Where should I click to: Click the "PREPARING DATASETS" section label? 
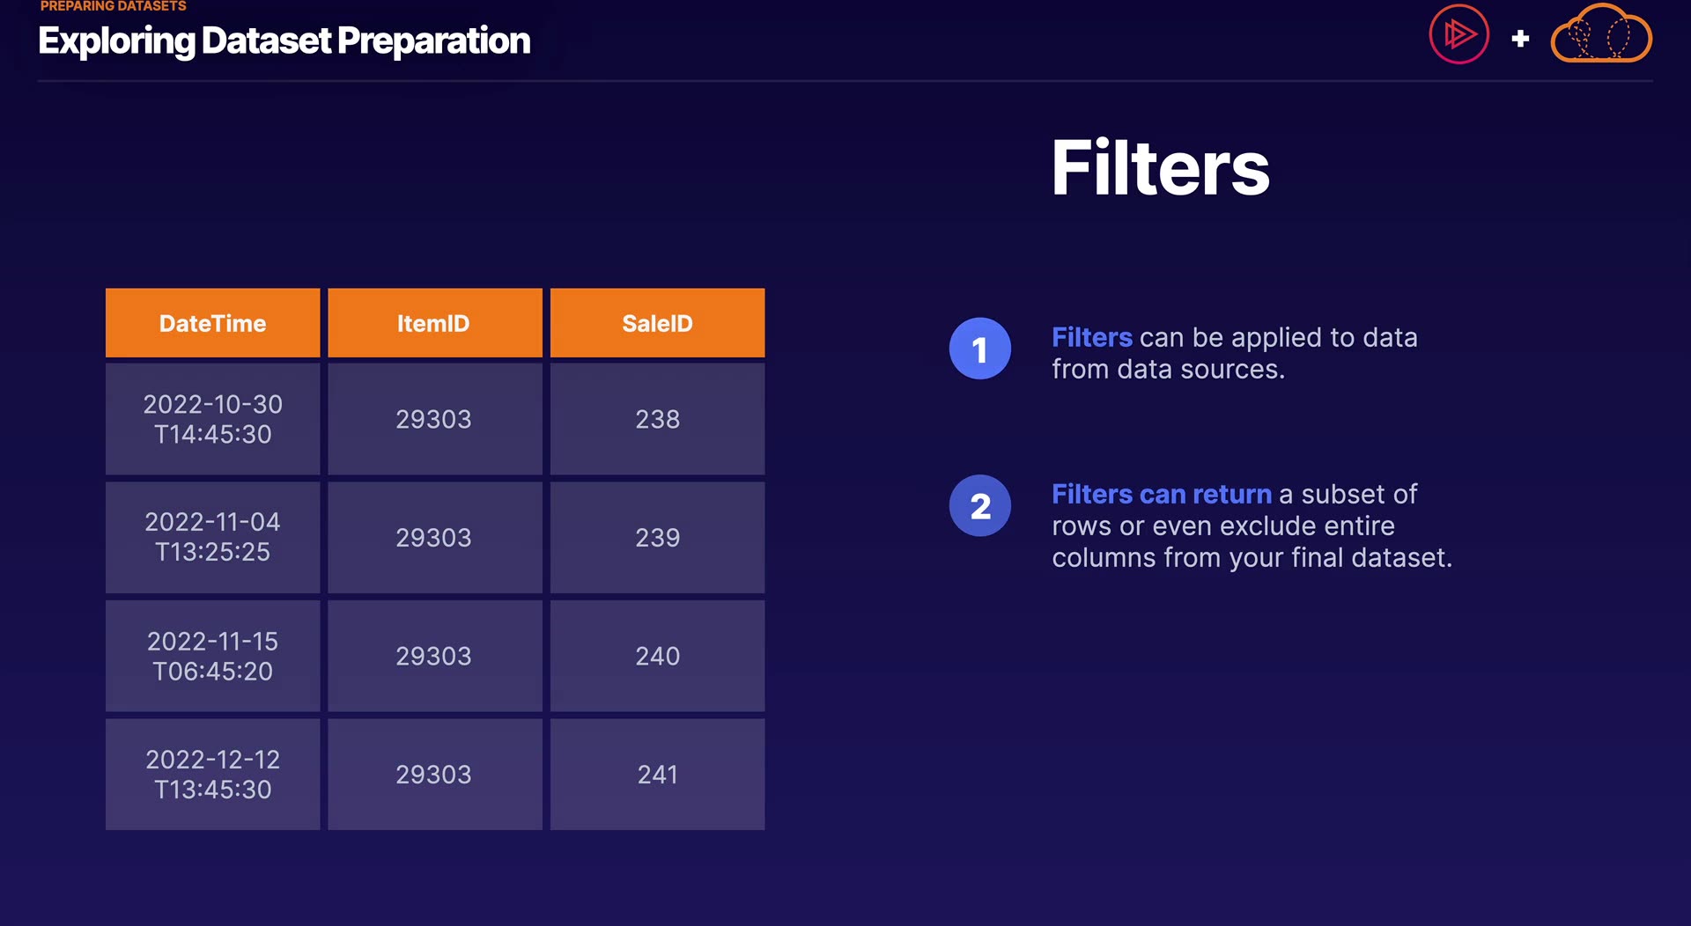tap(113, 6)
